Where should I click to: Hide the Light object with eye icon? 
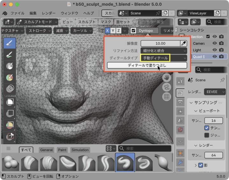tap(215, 50)
